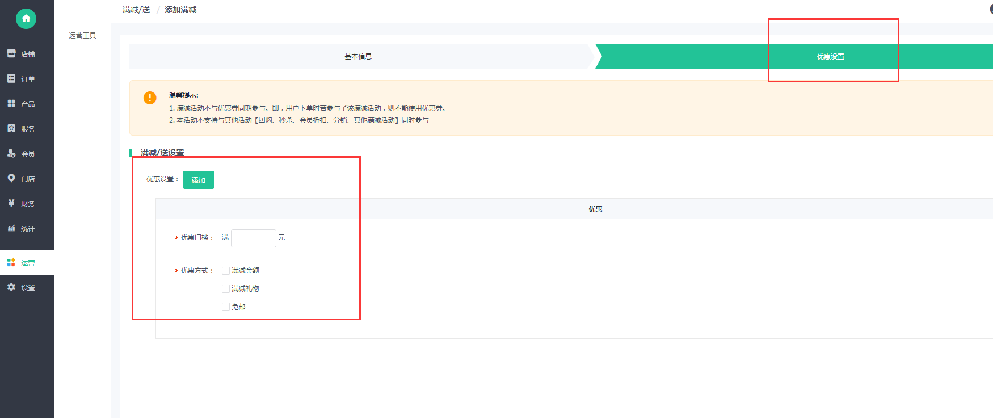Check the 满减金额 checkbox
The image size is (993, 418).
tap(226, 271)
